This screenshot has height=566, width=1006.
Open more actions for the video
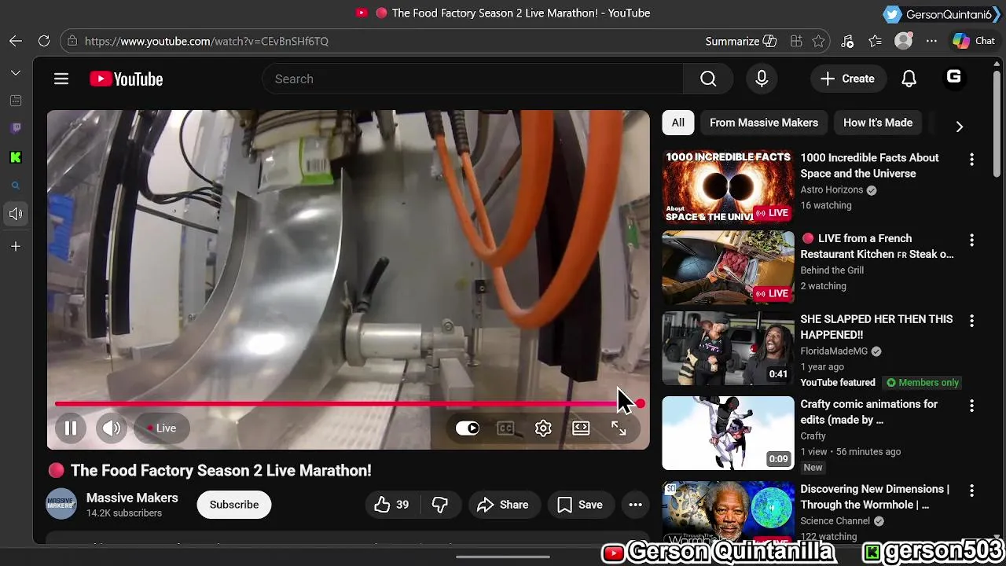coord(636,505)
